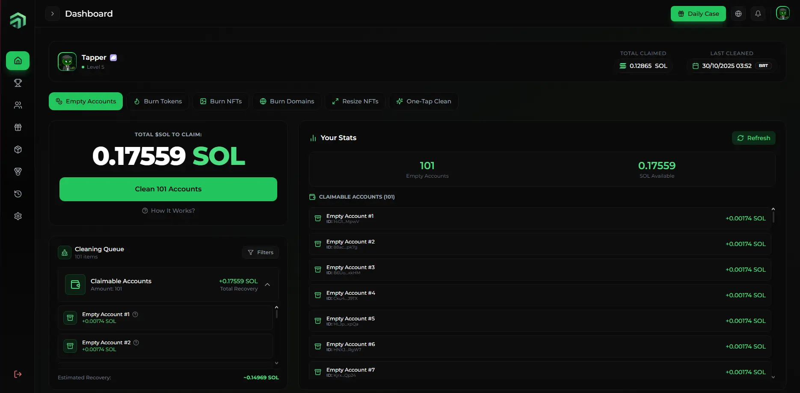The height and width of the screenshot is (393, 800).
Task: View history via the clock icon
Action: pos(18,194)
